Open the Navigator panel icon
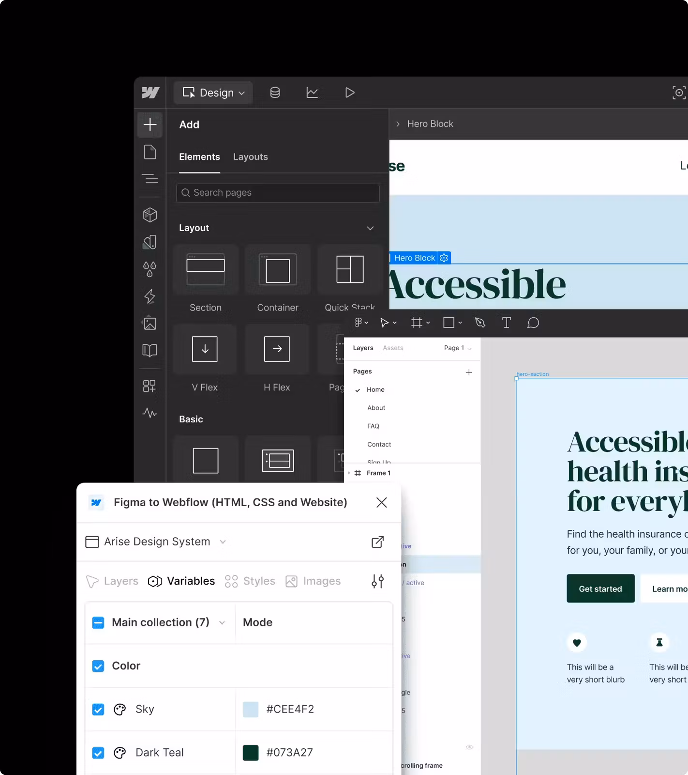 click(x=150, y=179)
